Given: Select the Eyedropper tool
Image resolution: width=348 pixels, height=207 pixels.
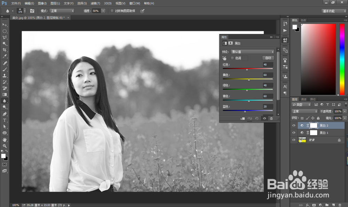Looking at the screenshot, I should pyautogui.click(x=5, y=56).
